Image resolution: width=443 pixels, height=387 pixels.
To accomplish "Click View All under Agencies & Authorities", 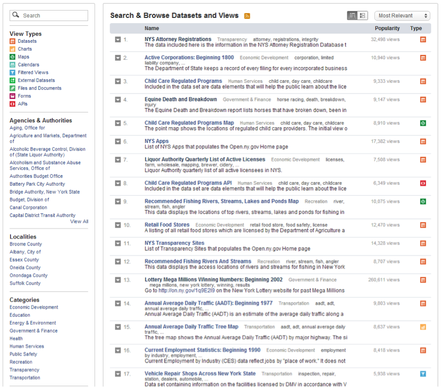I will point(79,222).
